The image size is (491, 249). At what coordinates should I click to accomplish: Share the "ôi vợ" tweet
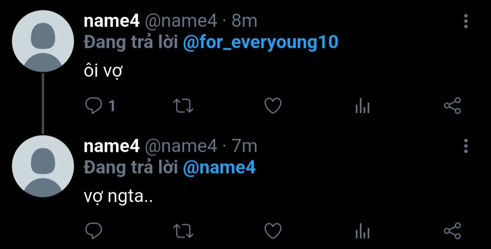[452, 106]
